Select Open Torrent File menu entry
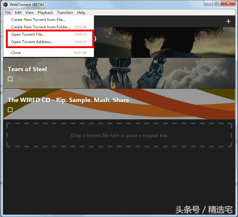Viewport: 238px width, 217px height. (49, 35)
